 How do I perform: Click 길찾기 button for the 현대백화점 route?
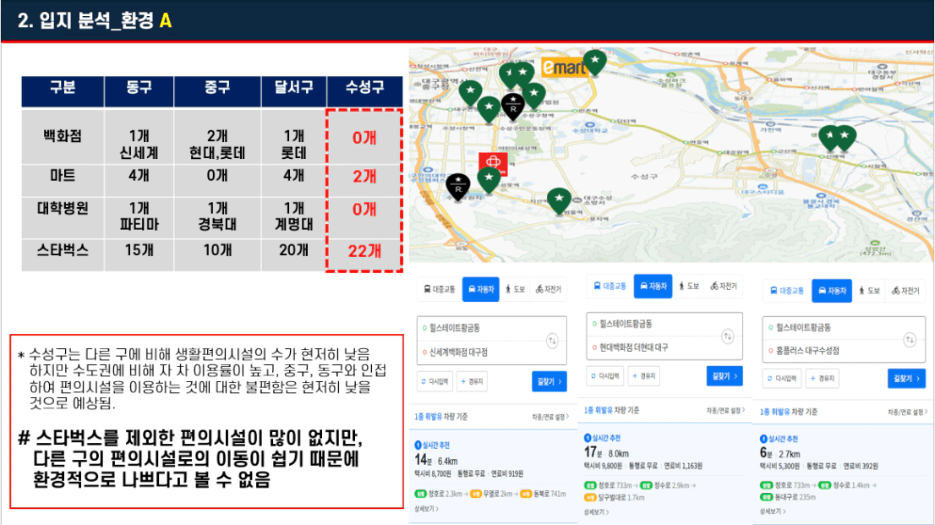[x=724, y=376]
